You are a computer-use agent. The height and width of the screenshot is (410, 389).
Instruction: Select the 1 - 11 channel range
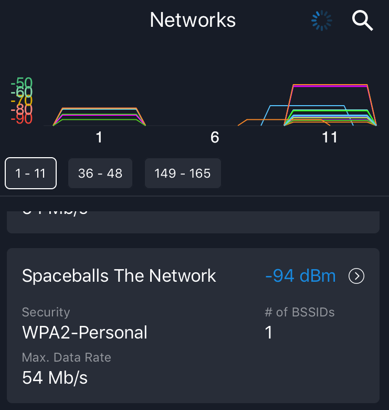pos(30,173)
